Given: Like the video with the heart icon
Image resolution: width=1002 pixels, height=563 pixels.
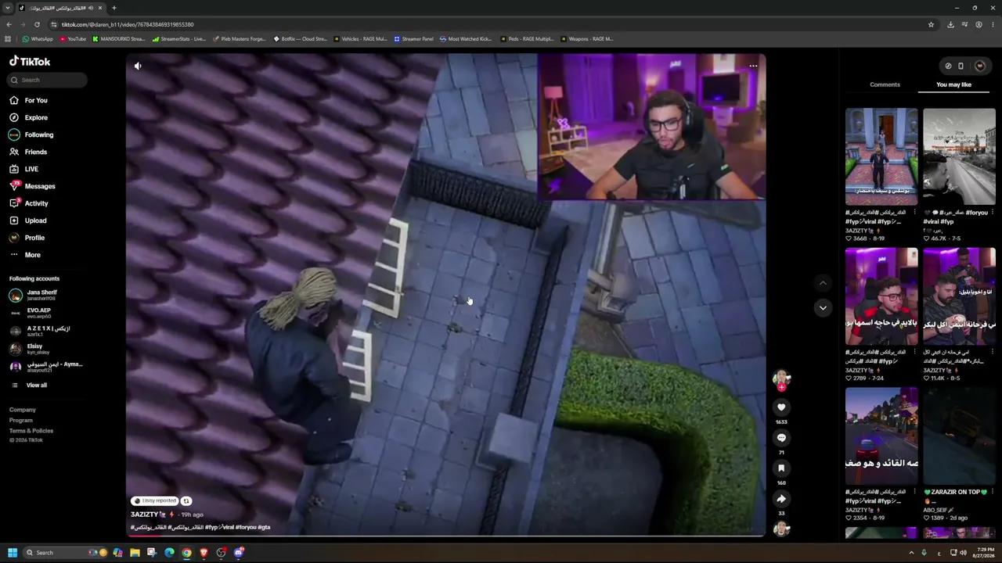Looking at the screenshot, I should click(781, 407).
